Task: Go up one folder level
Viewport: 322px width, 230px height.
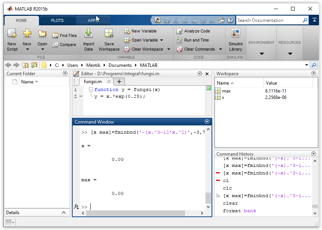Action: tap(25, 65)
